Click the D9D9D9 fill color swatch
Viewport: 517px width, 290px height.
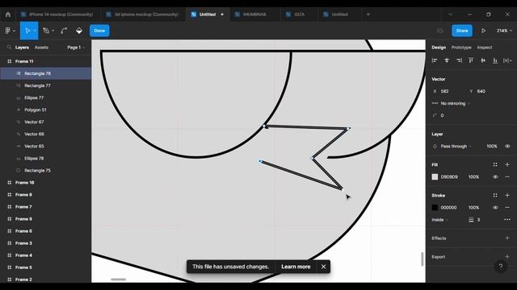point(435,177)
